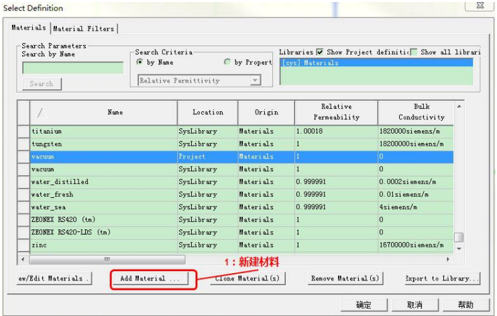
Task: Click the row selector box beside zinc
Action: pos(23,245)
